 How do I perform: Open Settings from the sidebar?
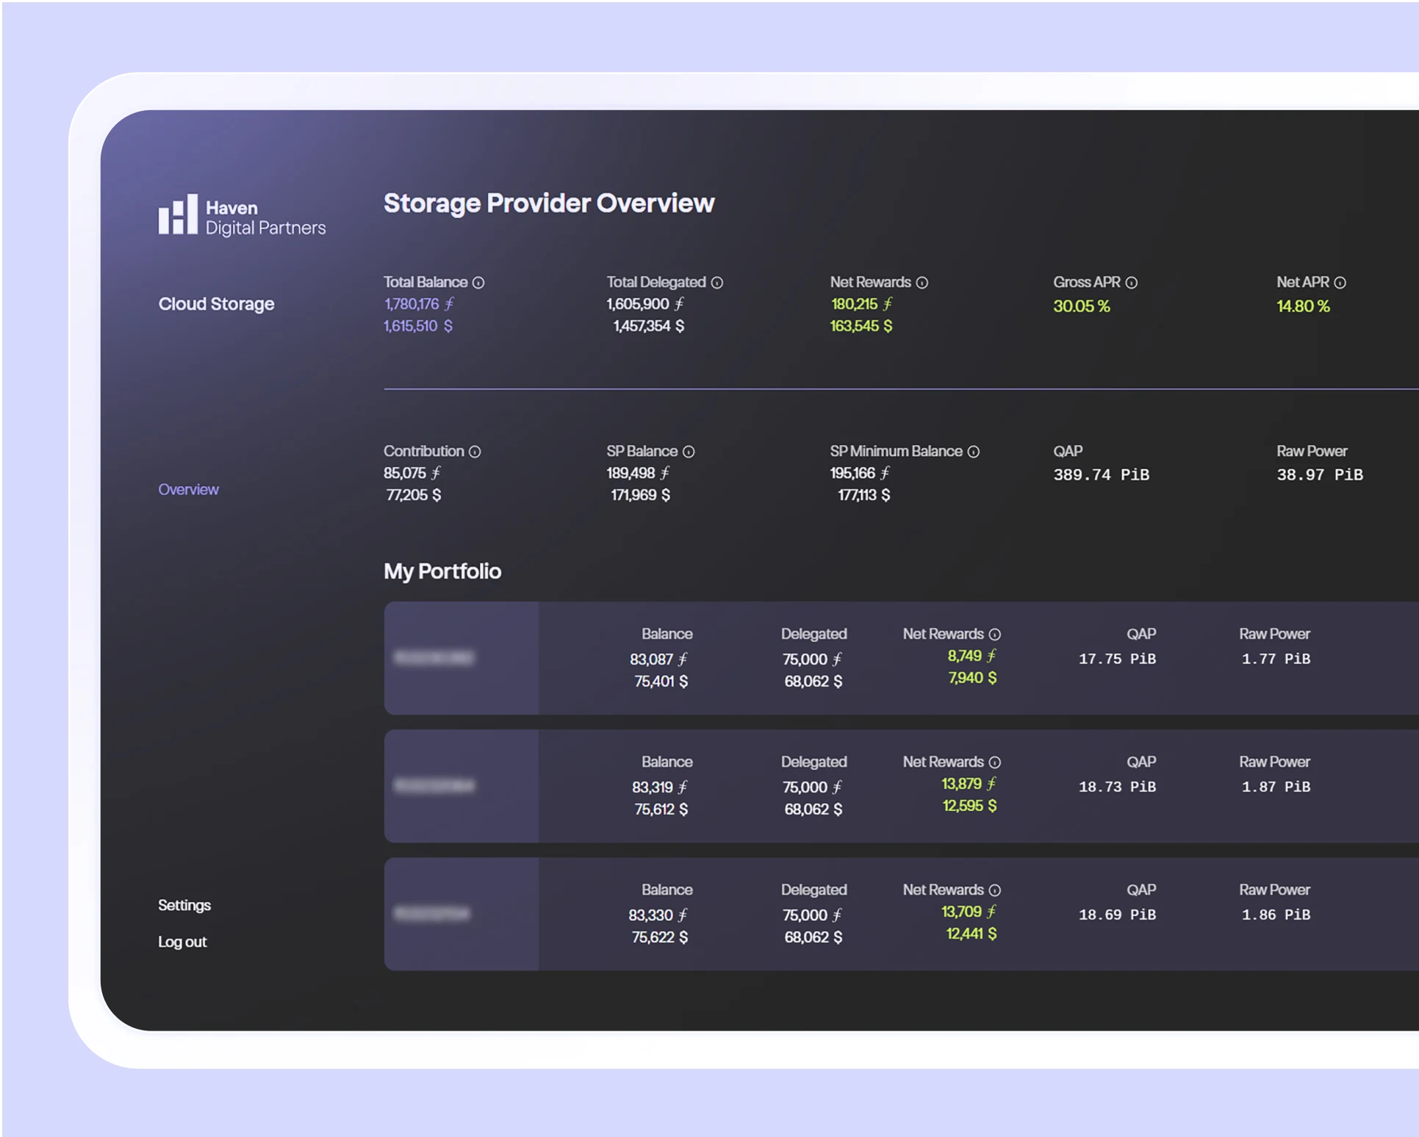click(184, 905)
